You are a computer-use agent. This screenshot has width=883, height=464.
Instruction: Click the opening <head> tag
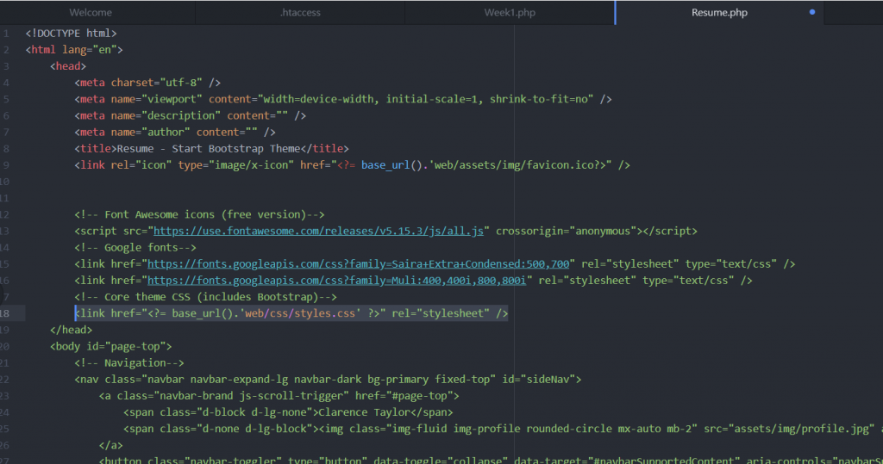tap(67, 65)
